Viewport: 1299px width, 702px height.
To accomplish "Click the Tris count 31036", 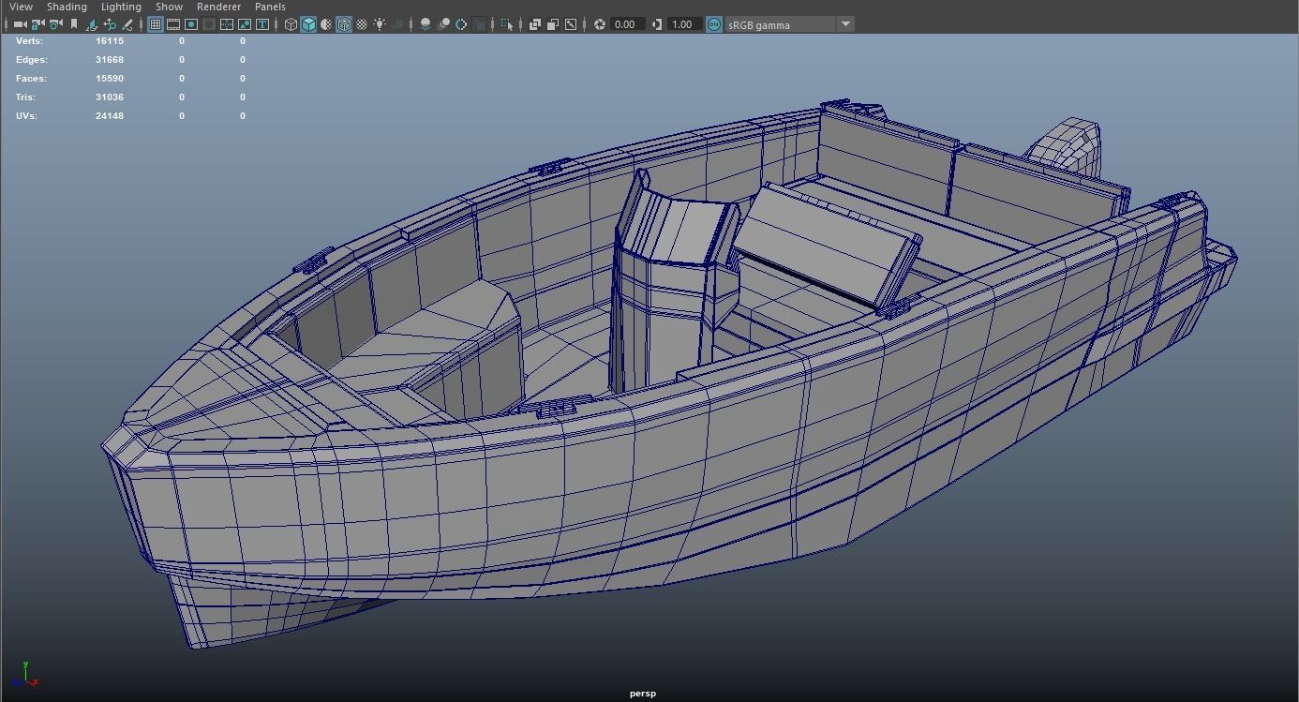I will tap(110, 97).
